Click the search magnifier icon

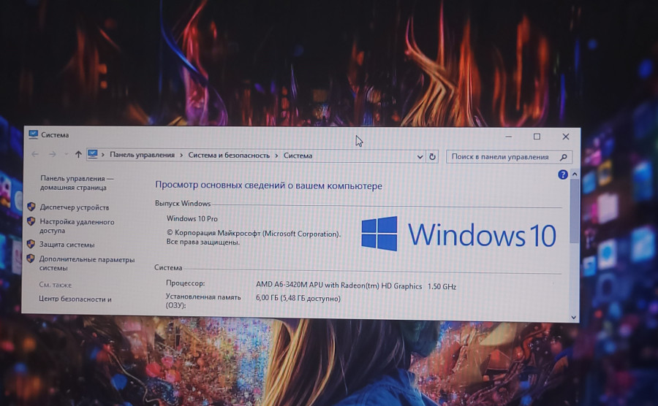point(564,157)
